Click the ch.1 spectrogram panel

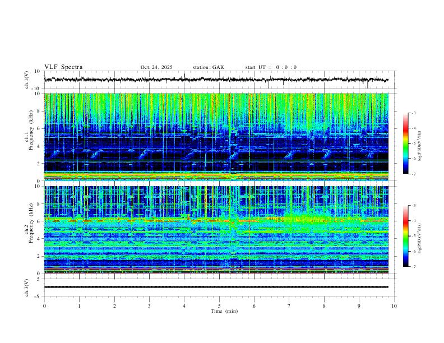[x=216, y=137]
